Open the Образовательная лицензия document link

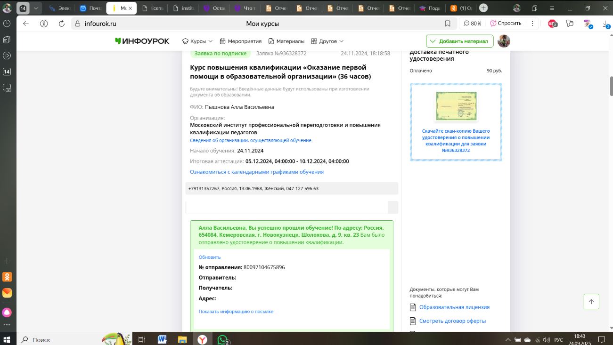454,307
